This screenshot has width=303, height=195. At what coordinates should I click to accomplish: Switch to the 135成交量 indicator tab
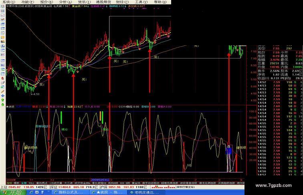click(x=56, y=183)
